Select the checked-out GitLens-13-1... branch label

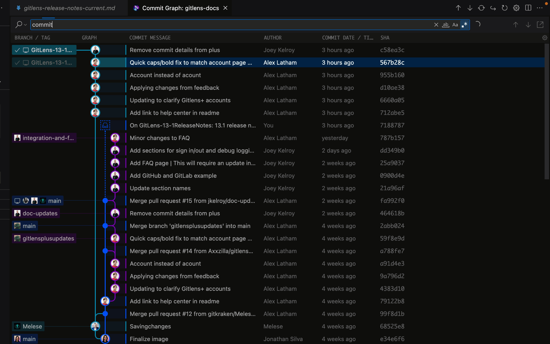pos(44,50)
